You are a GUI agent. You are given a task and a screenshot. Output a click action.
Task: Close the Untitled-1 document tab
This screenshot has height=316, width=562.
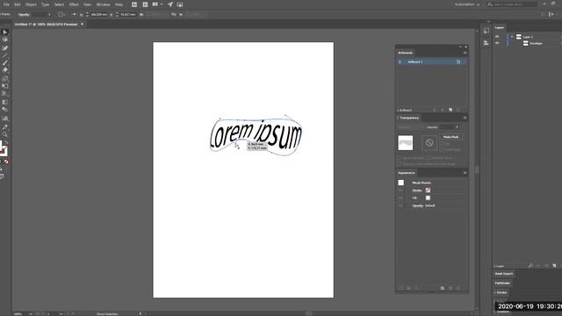82,25
